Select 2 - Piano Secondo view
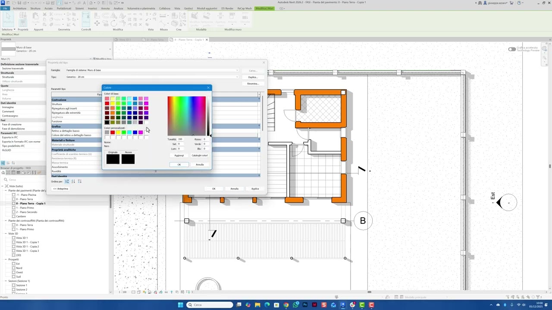This screenshot has height=310, width=552. (27, 212)
